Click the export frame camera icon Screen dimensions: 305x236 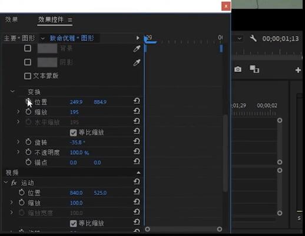[x=238, y=69]
